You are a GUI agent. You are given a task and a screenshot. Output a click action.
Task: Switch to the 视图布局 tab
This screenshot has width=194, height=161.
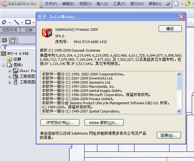pos(10,30)
